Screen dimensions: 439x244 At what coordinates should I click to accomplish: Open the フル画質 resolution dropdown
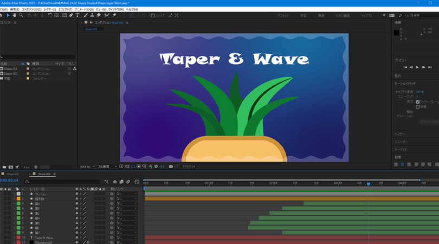[107, 166]
